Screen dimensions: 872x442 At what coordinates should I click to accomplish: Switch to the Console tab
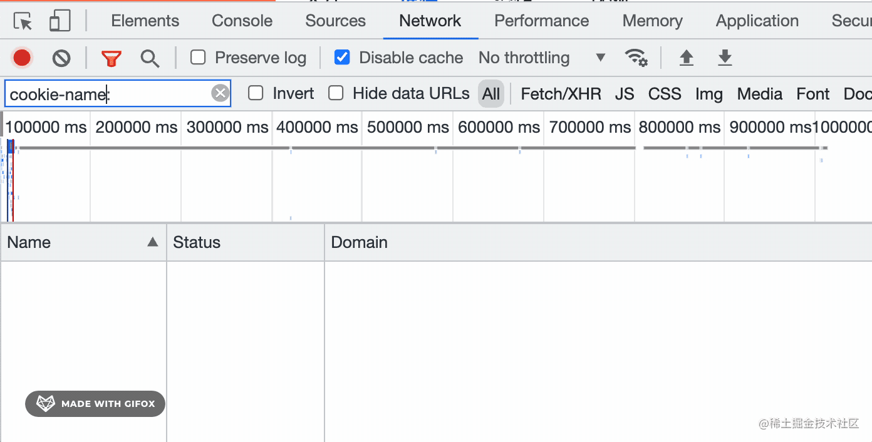click(242, 21)
